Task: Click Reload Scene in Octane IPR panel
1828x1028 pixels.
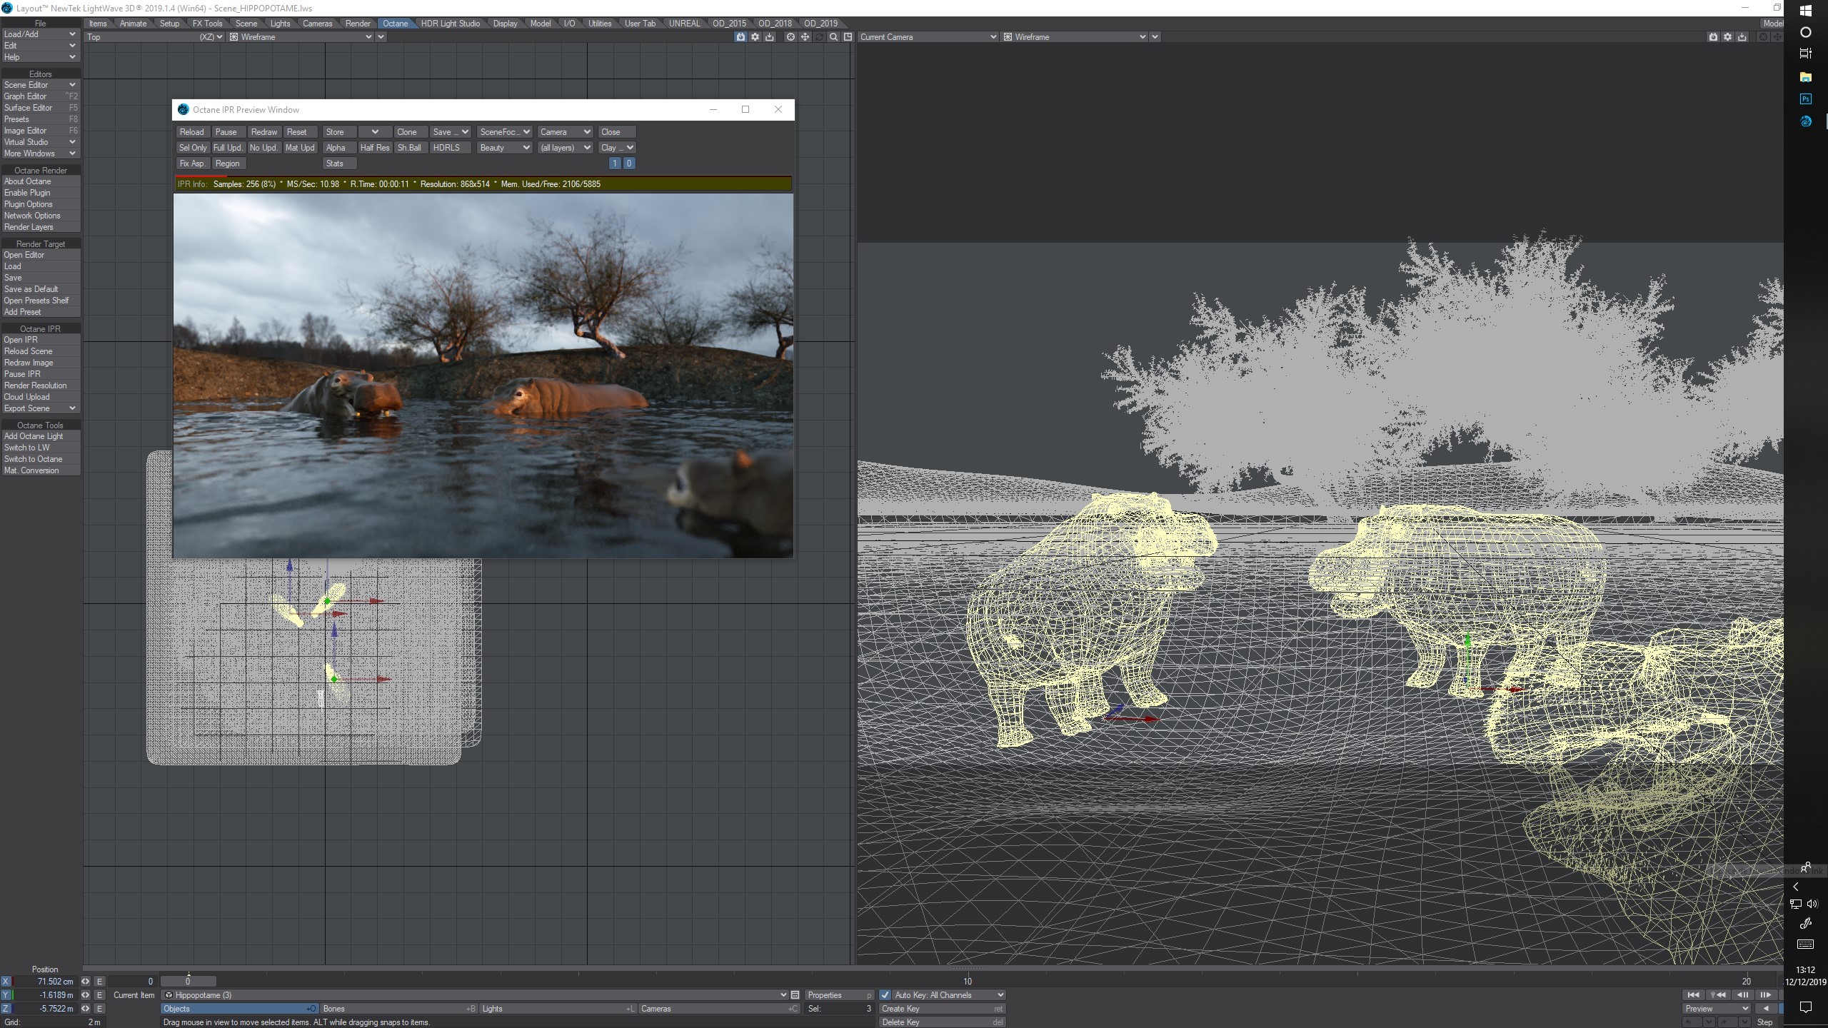Action: pyautogui.click(x=29, y=351)
